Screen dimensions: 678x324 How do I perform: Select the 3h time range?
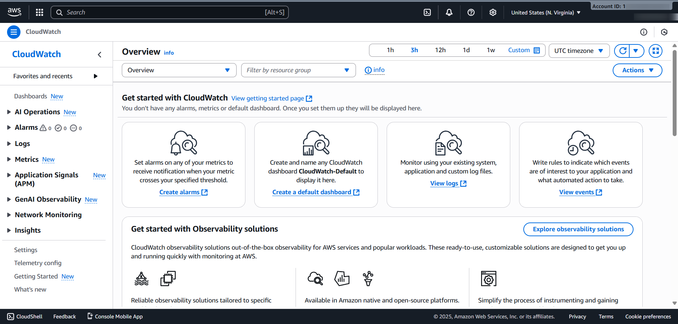click(414, 50)
